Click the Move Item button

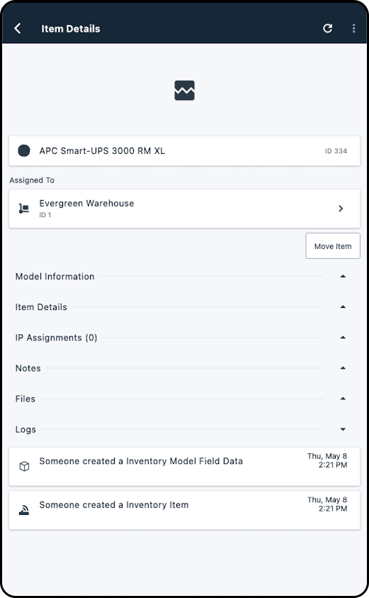pyautogui.click(x=333, y=246)
